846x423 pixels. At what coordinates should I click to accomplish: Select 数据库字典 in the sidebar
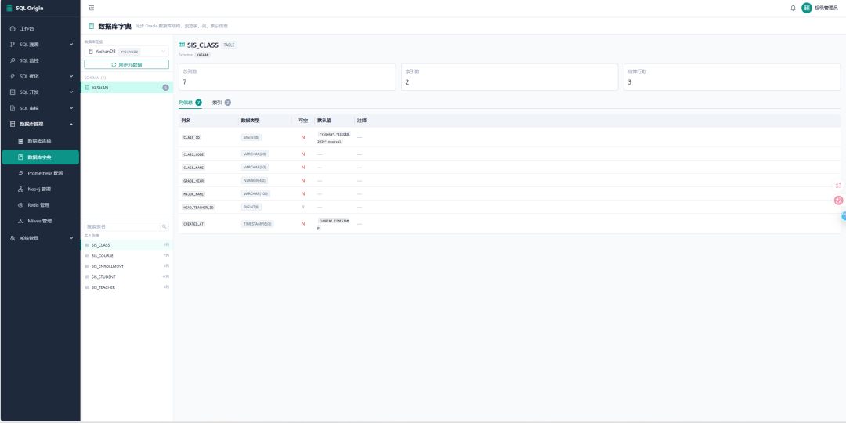(41, 157)
